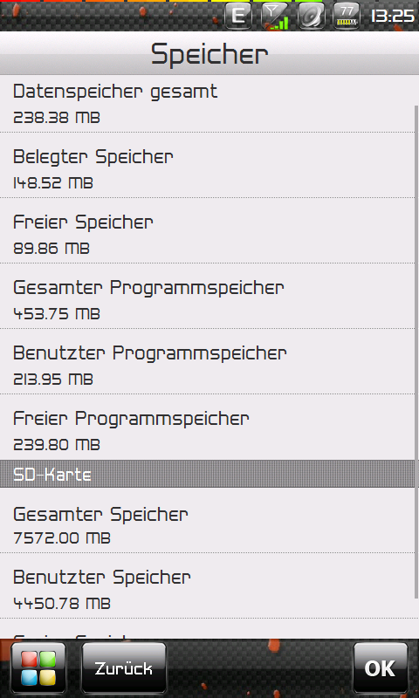Go back with the Zurück button
This screenshot has width=419, height=698.
(124, 667)
